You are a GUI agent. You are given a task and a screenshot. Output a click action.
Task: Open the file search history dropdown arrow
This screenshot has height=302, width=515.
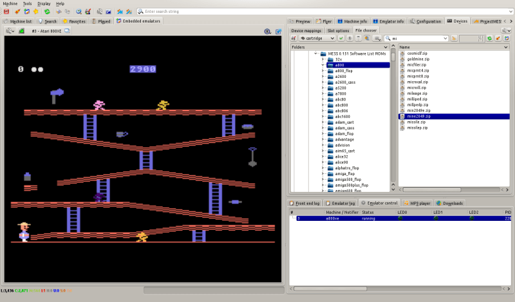coord(445,39)
